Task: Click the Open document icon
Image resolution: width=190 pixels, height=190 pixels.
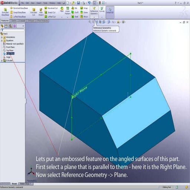Action: [x=73, y=3]
